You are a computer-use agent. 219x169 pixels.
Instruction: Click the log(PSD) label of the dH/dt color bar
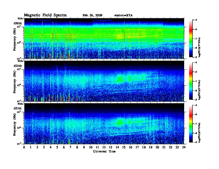pos(200,47)
